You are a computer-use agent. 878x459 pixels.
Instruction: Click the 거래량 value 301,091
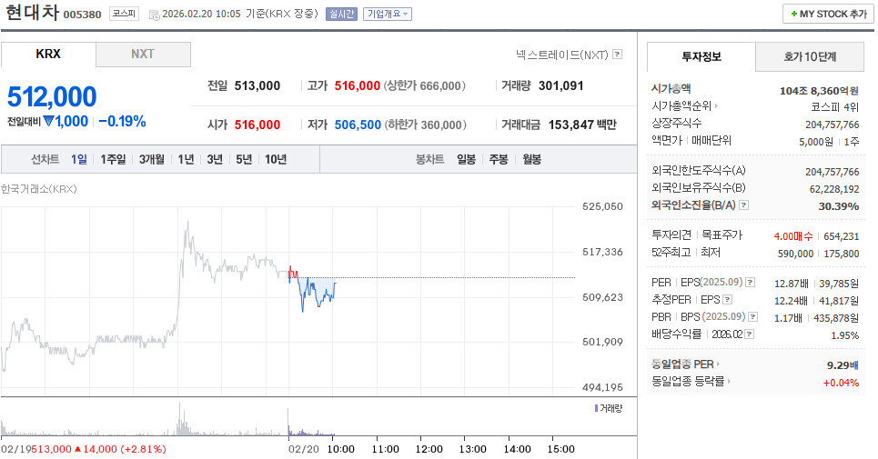pos(561,85)
